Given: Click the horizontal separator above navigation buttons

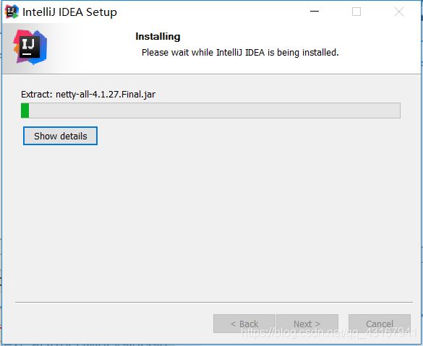Looking at the screenshot, I should coord(213,303).
